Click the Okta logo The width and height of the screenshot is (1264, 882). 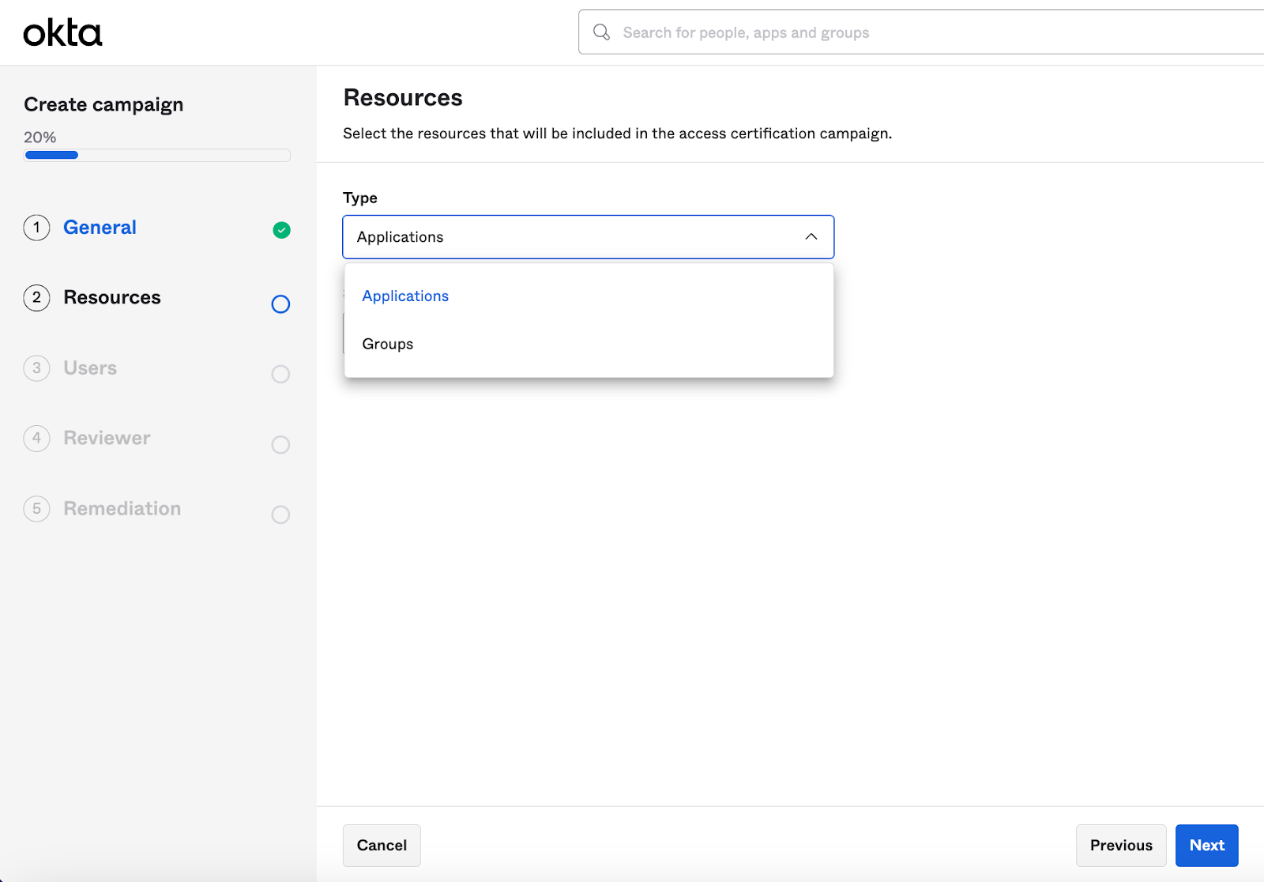(62, 32)
